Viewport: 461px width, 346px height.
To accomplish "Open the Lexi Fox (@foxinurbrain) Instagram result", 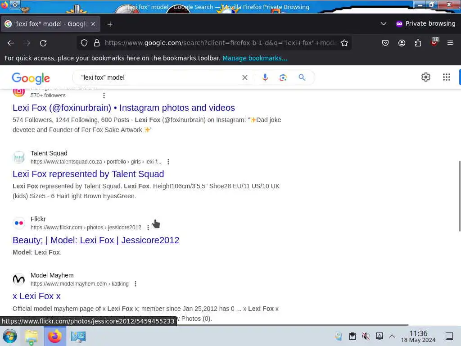I will coord(124,108).
